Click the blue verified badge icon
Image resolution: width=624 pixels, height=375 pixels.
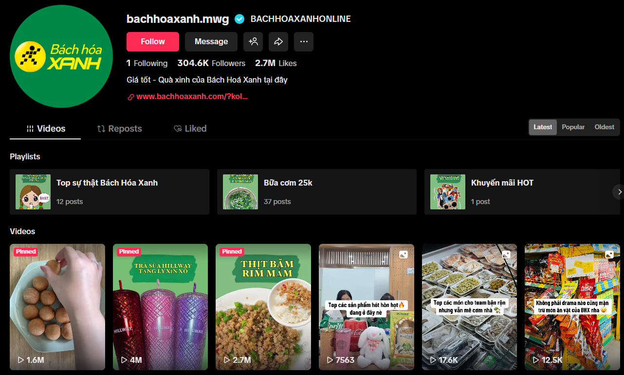click(x=239, y=19)
